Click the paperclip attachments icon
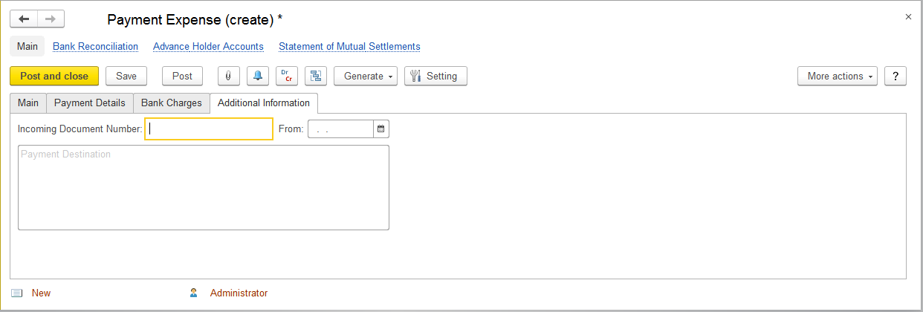Screen dimensions: 923x312 point(228,76)
